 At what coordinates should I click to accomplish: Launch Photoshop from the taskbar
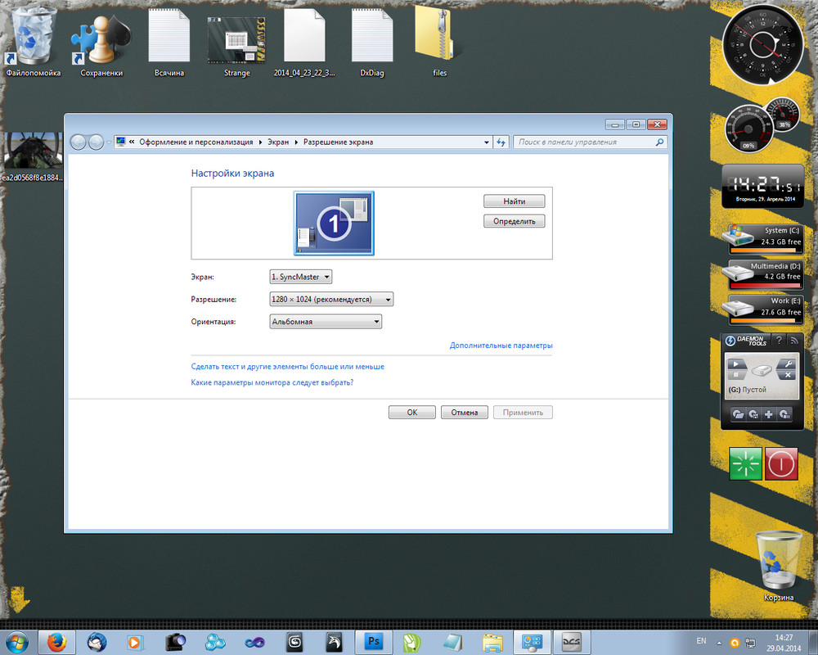click(x=373, y=642)
